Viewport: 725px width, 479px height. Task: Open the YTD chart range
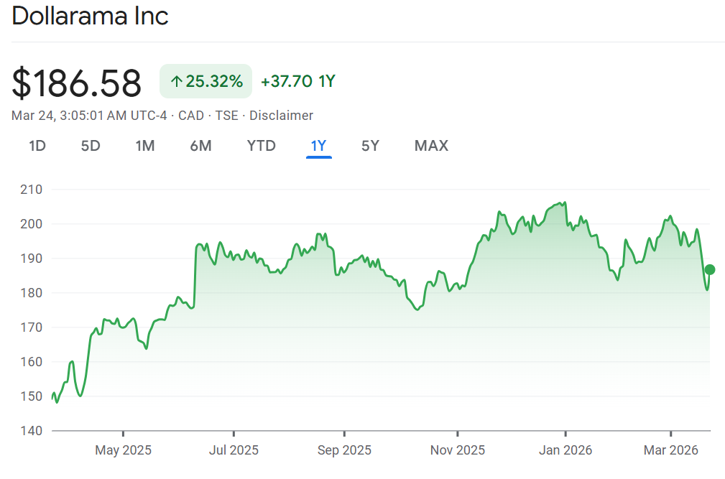tap(262, 146)
